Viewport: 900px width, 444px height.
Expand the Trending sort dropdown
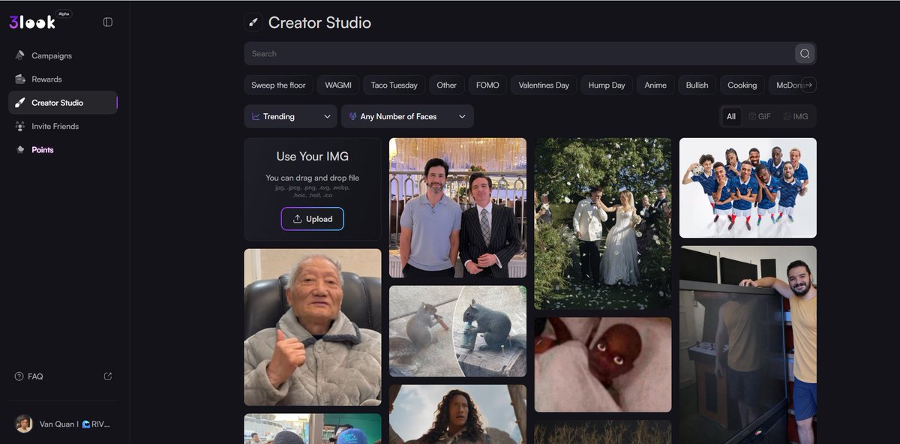click(291, 116)
